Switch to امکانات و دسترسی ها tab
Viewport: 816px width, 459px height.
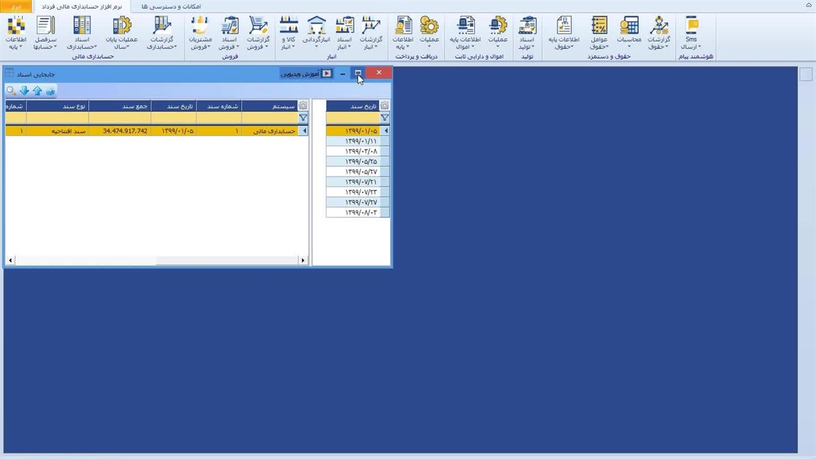coord(171,6)
